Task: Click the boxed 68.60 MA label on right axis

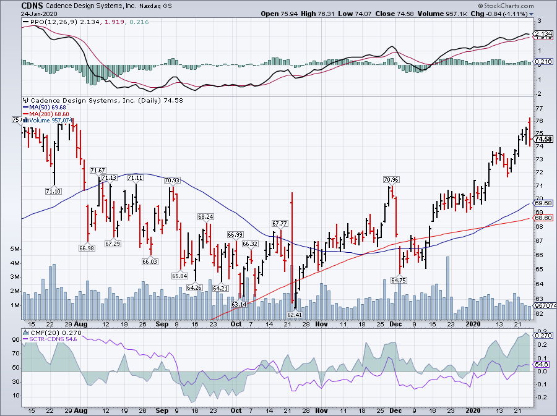Action: (544, 218)
